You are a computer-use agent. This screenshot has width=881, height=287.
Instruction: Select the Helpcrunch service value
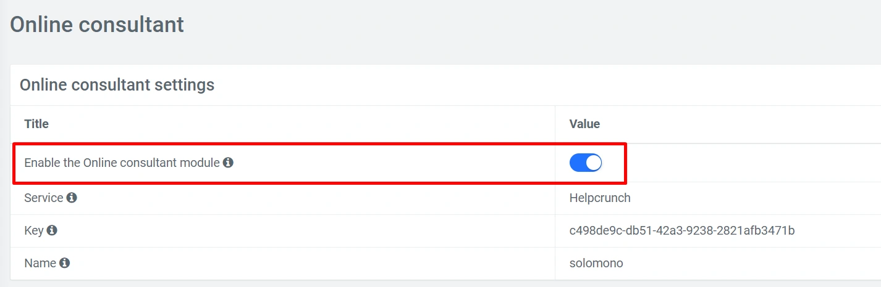(x=599, y=198)
